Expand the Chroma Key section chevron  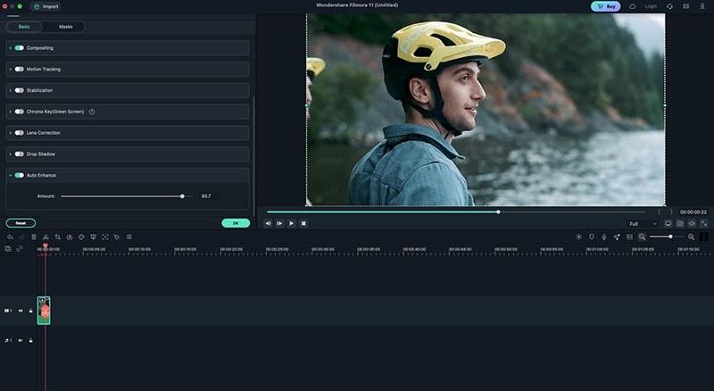[11, 112]
